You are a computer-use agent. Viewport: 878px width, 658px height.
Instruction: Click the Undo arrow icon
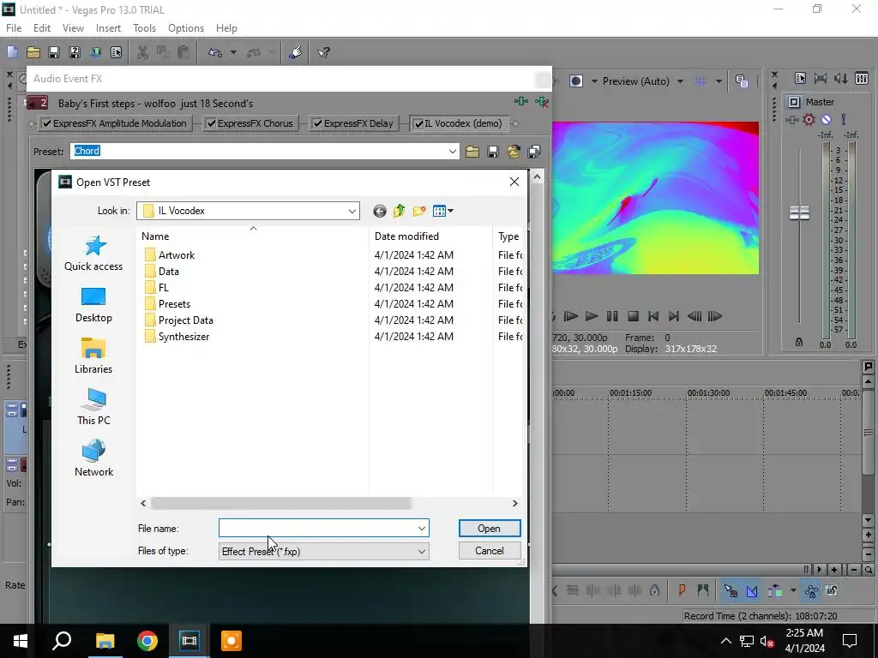pos(215,52)
